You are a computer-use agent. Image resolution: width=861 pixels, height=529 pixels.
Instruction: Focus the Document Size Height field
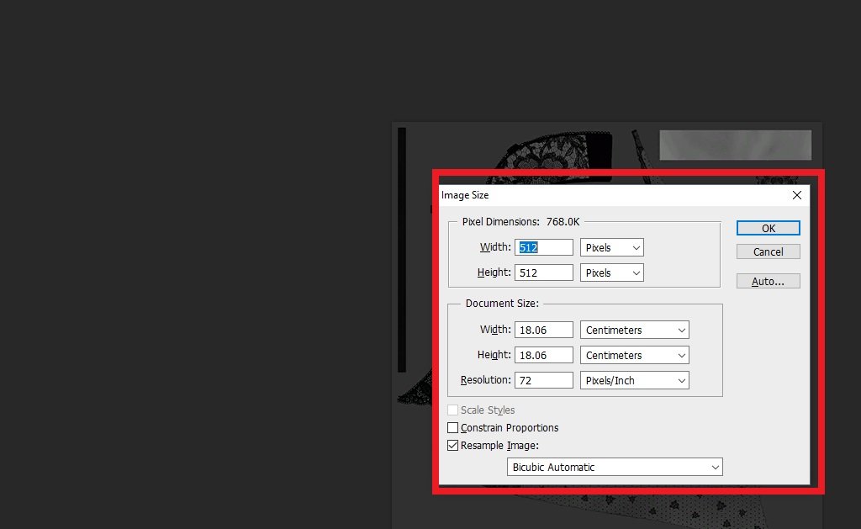coord(544,355)
